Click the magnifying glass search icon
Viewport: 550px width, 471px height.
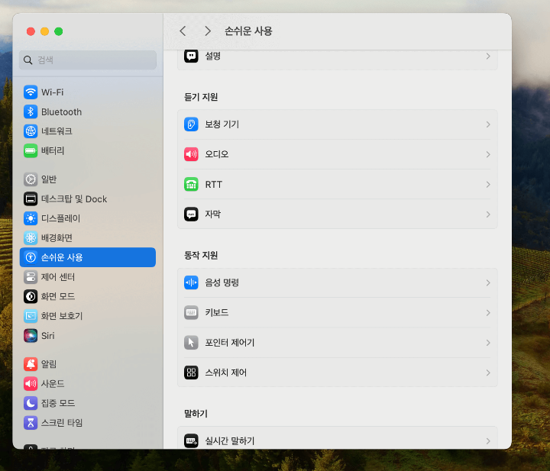pos(28,60)
